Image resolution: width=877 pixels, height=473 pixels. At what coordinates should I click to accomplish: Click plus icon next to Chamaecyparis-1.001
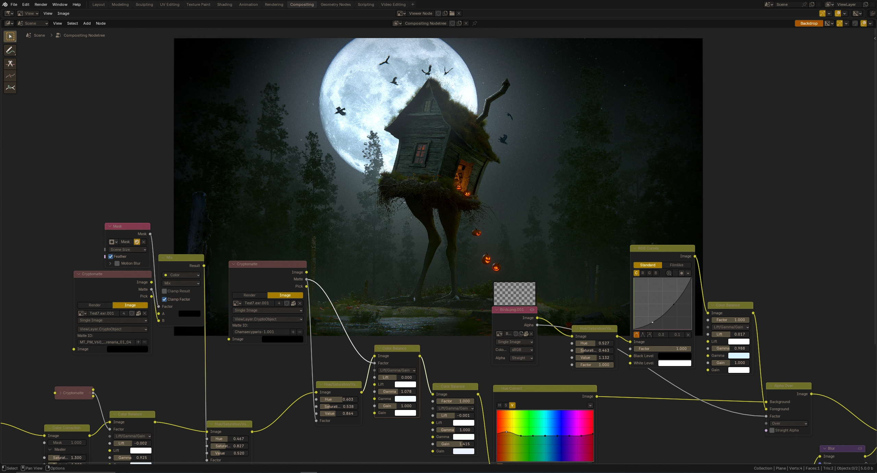293,332
